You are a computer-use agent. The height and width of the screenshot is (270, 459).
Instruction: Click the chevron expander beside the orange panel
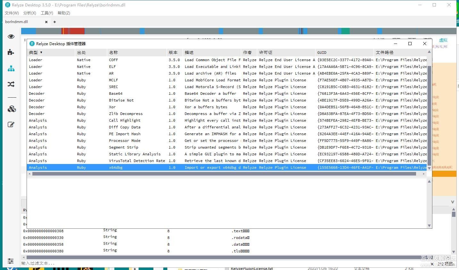453,202
